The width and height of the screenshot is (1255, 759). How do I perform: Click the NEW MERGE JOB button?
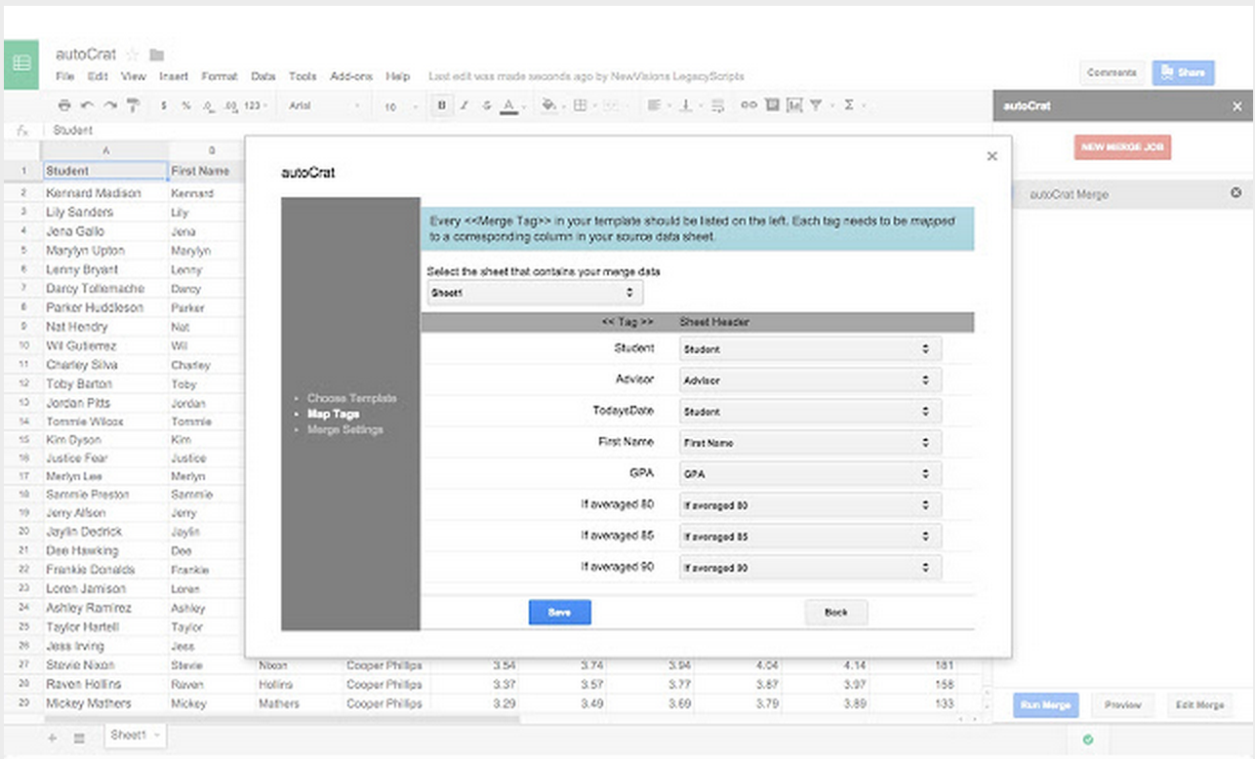click(x=1122, y=147)
